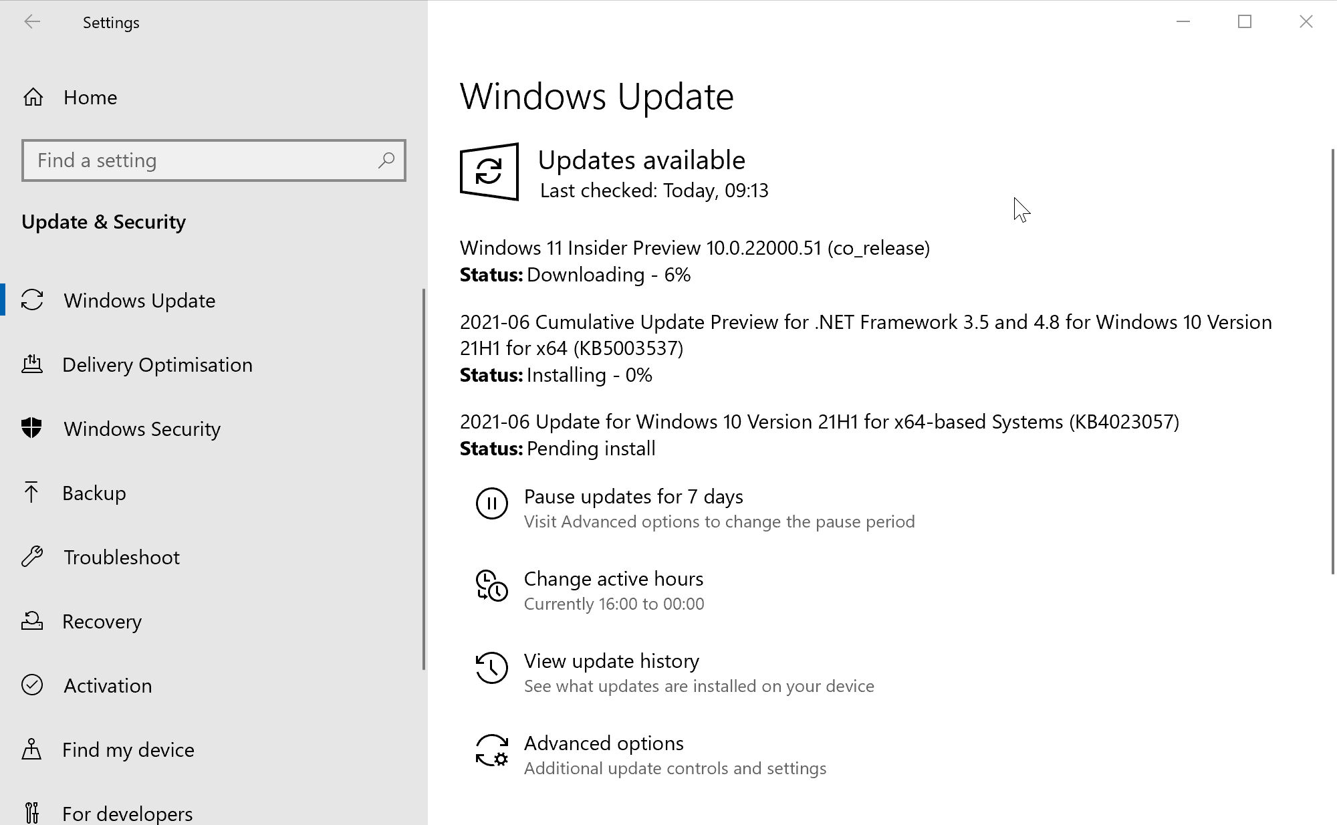Click the back arrow in Settings title bar

pyautogui.click(x=32, y=22)
